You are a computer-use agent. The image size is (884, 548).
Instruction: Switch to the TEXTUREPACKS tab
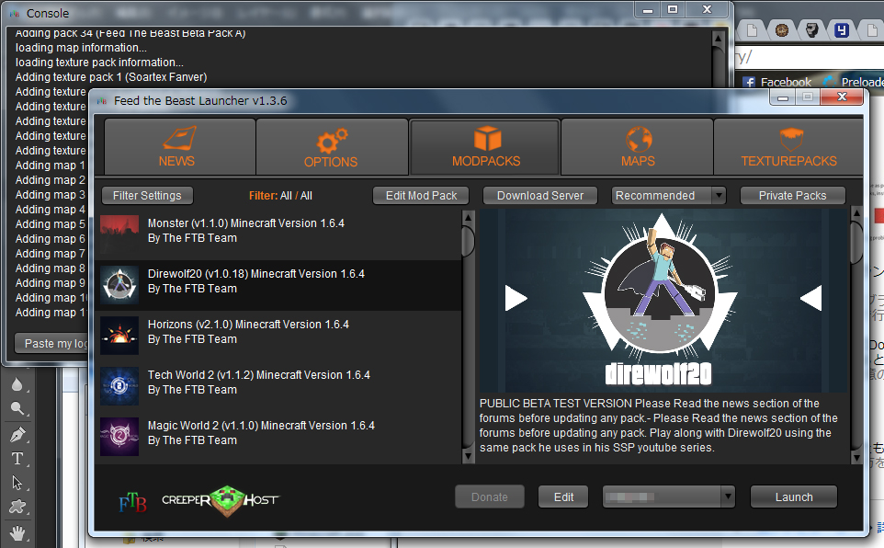788,147
